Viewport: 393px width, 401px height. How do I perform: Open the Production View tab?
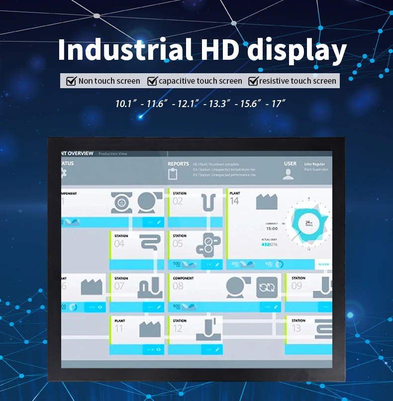113,154
